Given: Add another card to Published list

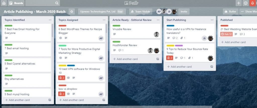Looking at the screenshot, I should click(233, 42).
